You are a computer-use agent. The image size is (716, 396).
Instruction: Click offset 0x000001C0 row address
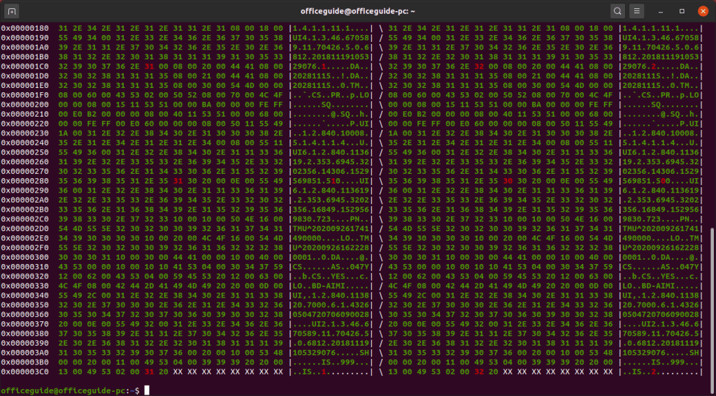25,66
